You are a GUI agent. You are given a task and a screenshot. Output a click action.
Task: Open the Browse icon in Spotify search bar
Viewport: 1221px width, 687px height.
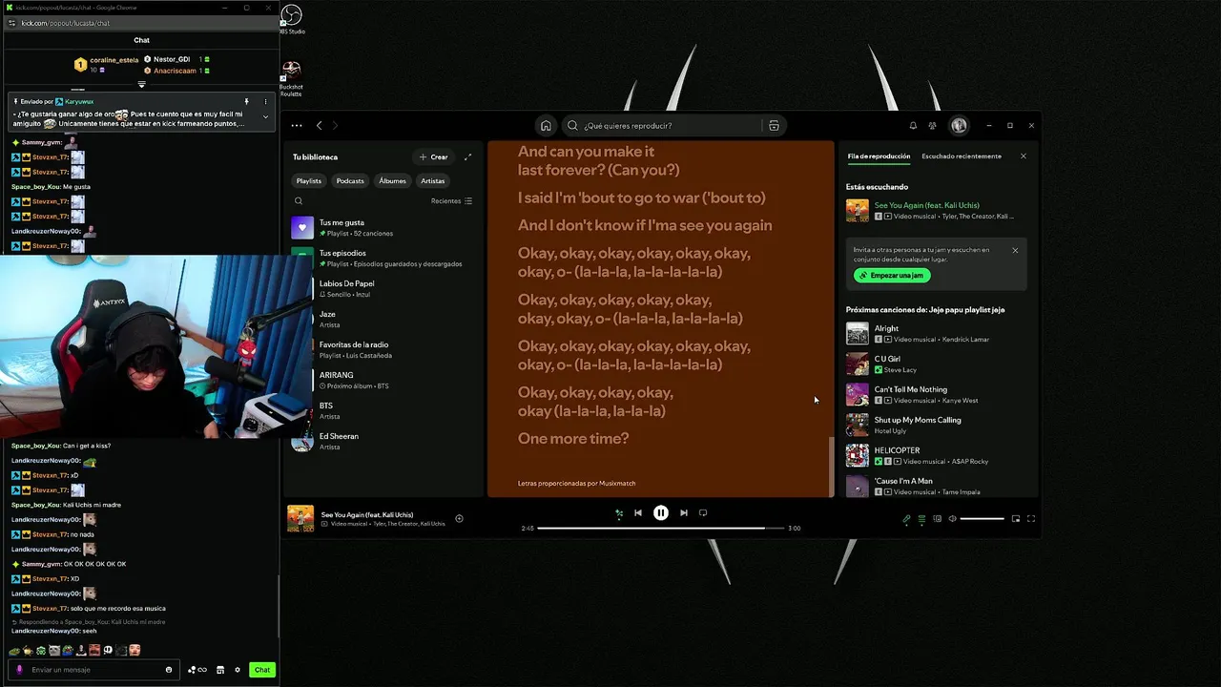coord(774,125)
